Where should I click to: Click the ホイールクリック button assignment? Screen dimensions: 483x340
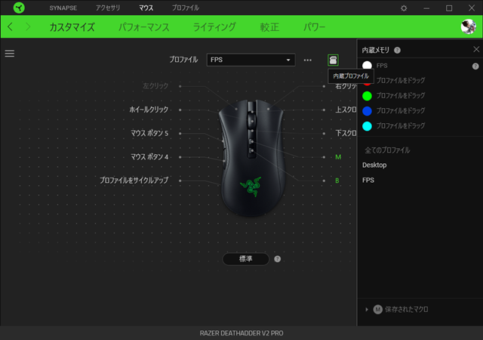pyautogui.click(x=149, y=110)
